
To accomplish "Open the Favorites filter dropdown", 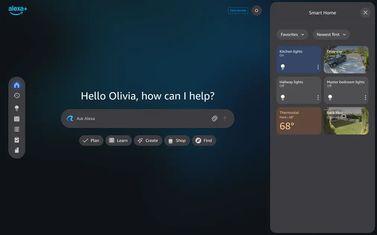I will (292, 34).
